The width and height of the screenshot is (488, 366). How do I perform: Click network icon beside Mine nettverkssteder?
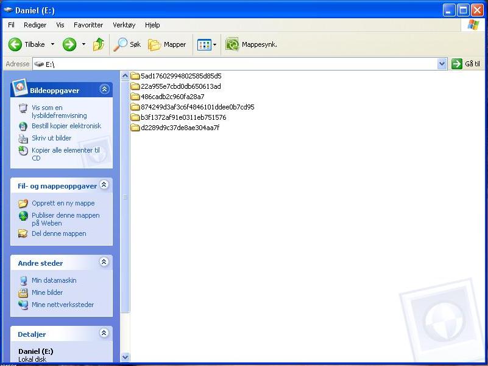[x=23, y=305]
